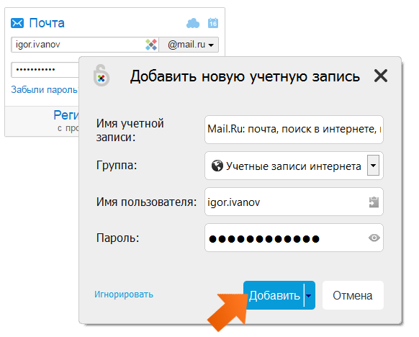Click the Mail.ru envelope icon next to Почта
Viewport: 419px width, 337px height.
pyautogui.click(x=17, y=23)
